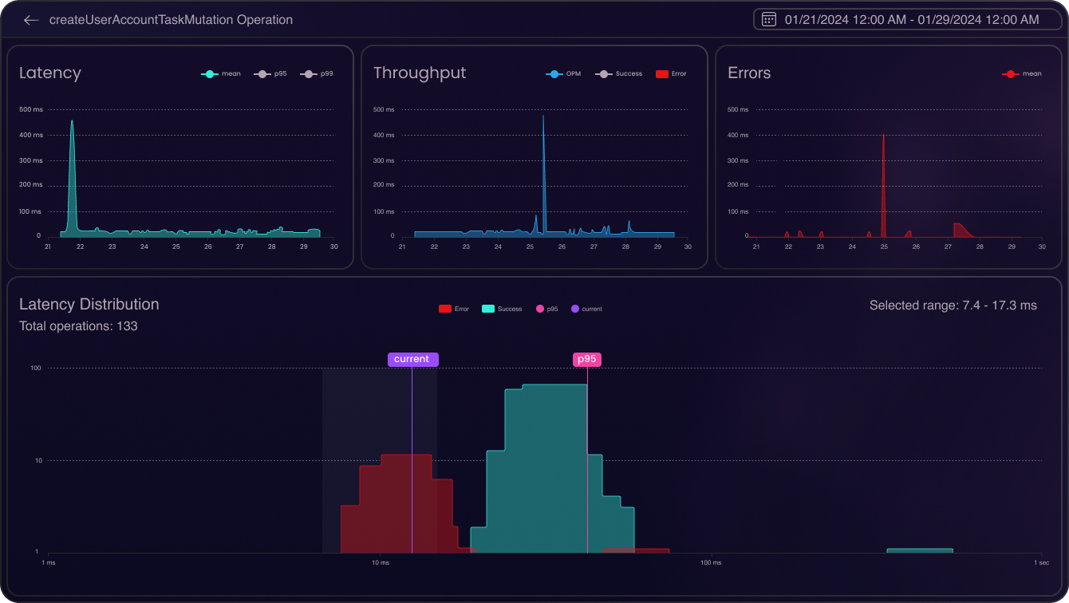Open the date range selector
Viewport: 1069px width, 603px height.
(905, 18)
